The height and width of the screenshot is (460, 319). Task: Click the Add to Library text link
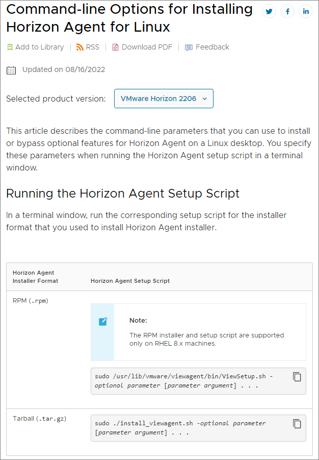(40, 47)
